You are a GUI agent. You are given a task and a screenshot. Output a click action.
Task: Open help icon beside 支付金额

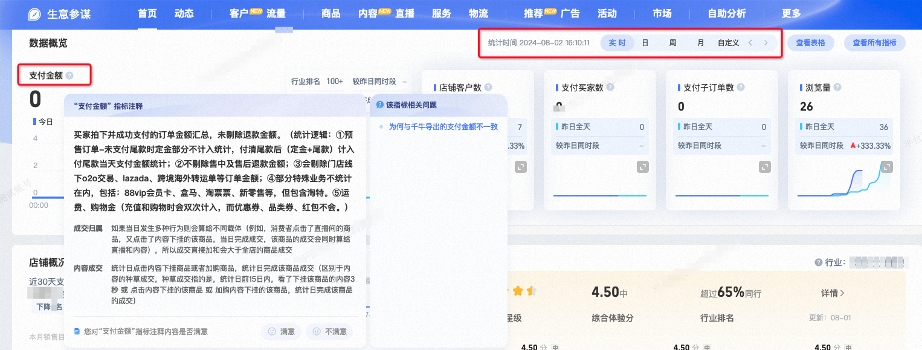coord(69,76)
